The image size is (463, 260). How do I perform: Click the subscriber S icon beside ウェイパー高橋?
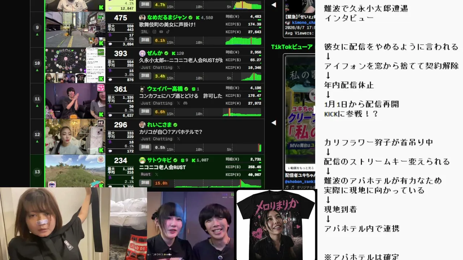click(194, 89)
